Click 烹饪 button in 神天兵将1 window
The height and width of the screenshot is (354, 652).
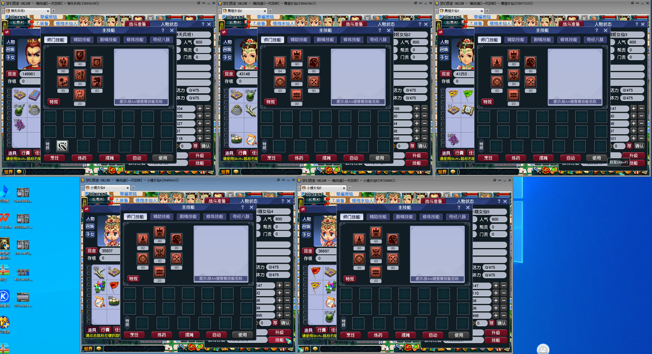coord(54,158)
